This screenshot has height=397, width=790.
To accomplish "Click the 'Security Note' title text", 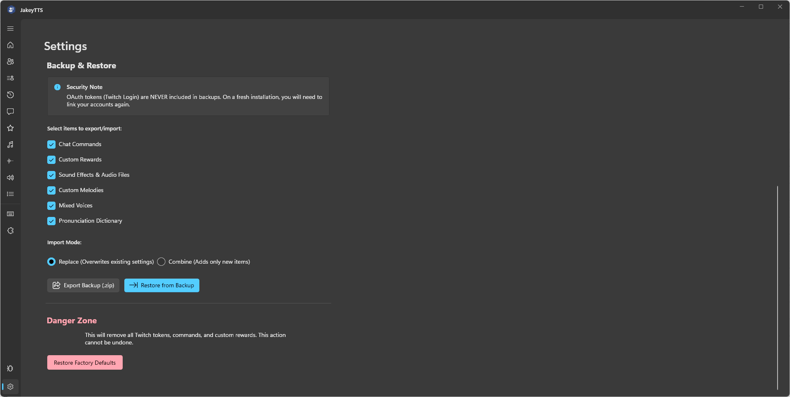I will [x=85, y=87].
